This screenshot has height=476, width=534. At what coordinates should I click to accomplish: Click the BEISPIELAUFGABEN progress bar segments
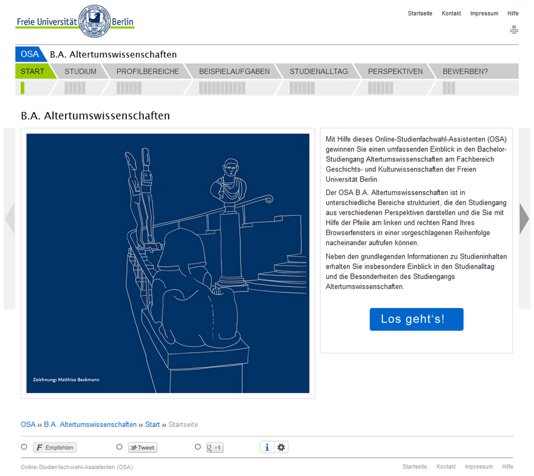click(222, 88)
